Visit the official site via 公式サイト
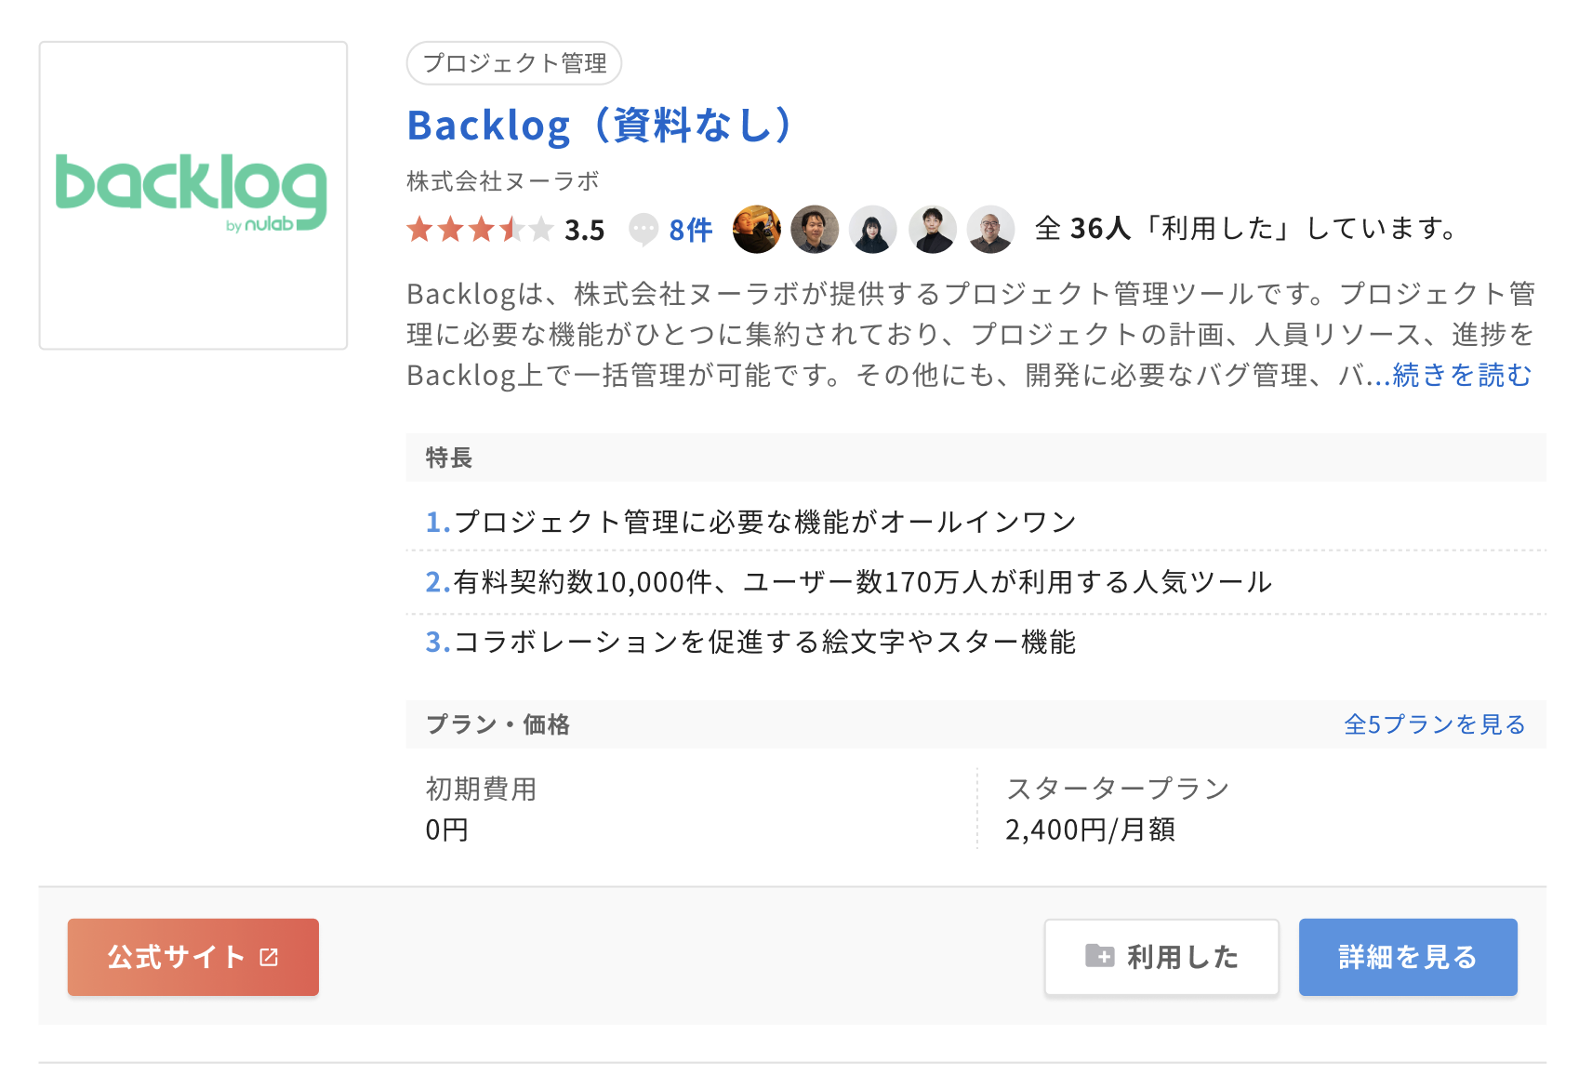Image resolution: width=1592 pixels, height=1075 pixels. (192, 956)
